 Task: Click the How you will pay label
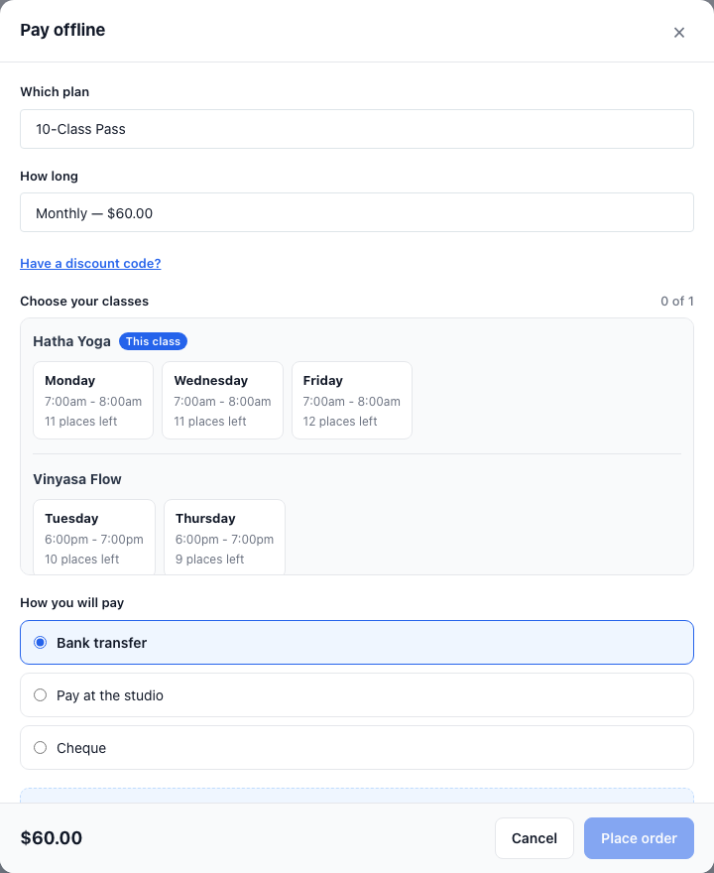71,603
